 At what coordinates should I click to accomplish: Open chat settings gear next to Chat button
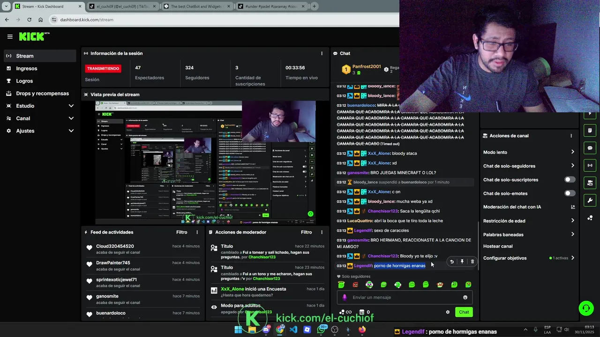(x=448, y=312)
